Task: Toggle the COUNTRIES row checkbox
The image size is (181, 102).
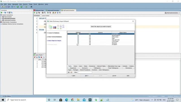Action: pos(78,34)
